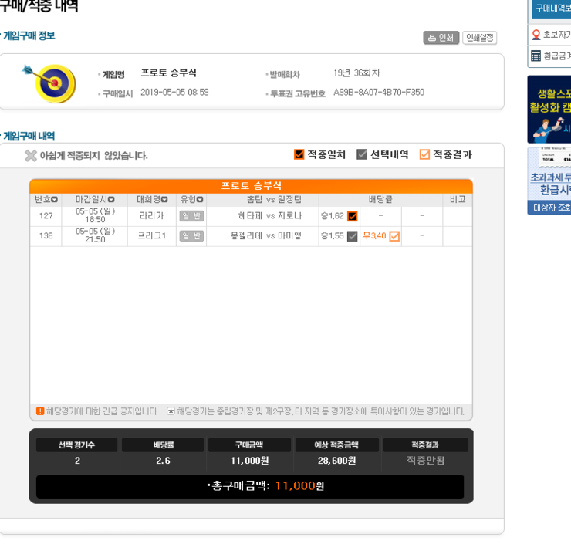The height and width of the screenshot is (551, 571).
Task: Open the 생활스포츠 활성화 campaign banner
Action: pos(549,110)
